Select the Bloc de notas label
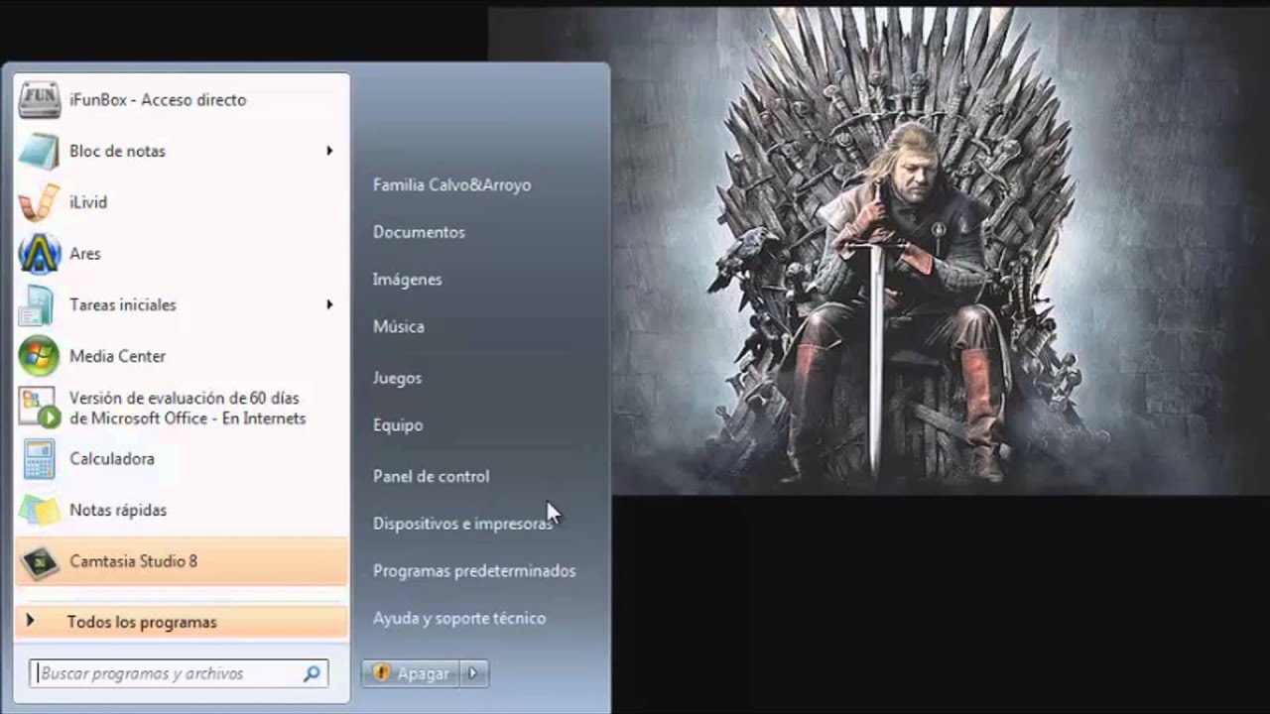The height and width of the screenshot is (714, 1270). pyautogui.click(x=117, y=151)
